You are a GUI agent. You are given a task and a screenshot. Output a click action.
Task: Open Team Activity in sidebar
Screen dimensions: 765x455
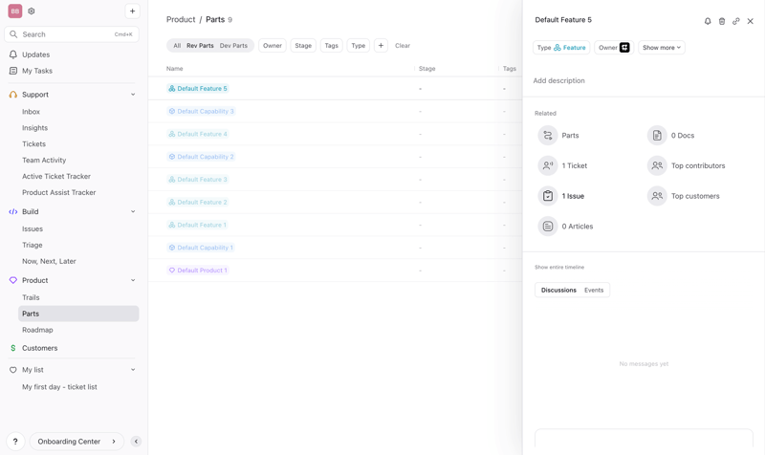pos(44,160)
